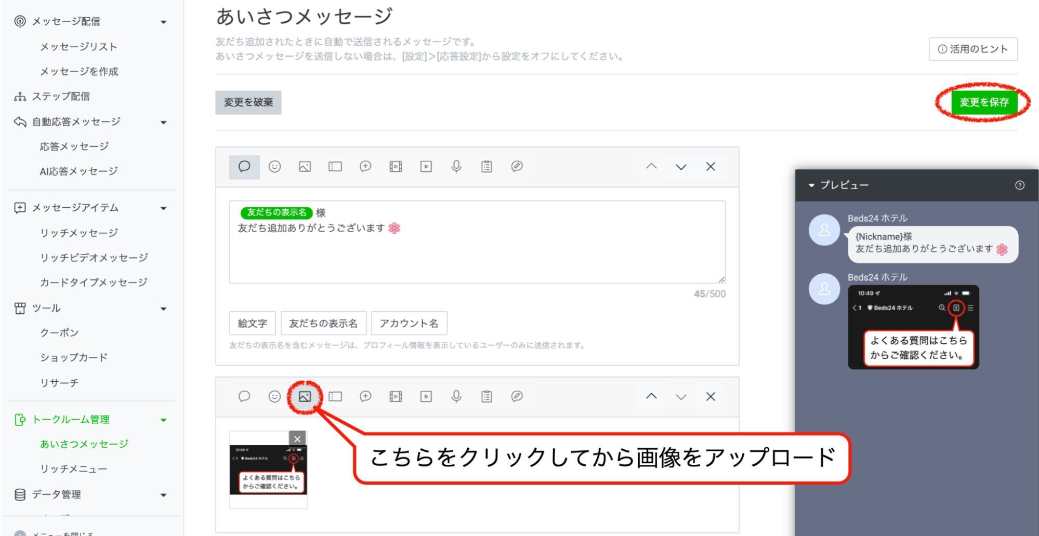Open リッチメニュー in the sidebar
1039x536 pixels.
[74, 469]
